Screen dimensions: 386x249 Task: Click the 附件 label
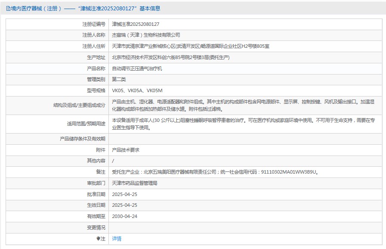(x=100, y=150)
